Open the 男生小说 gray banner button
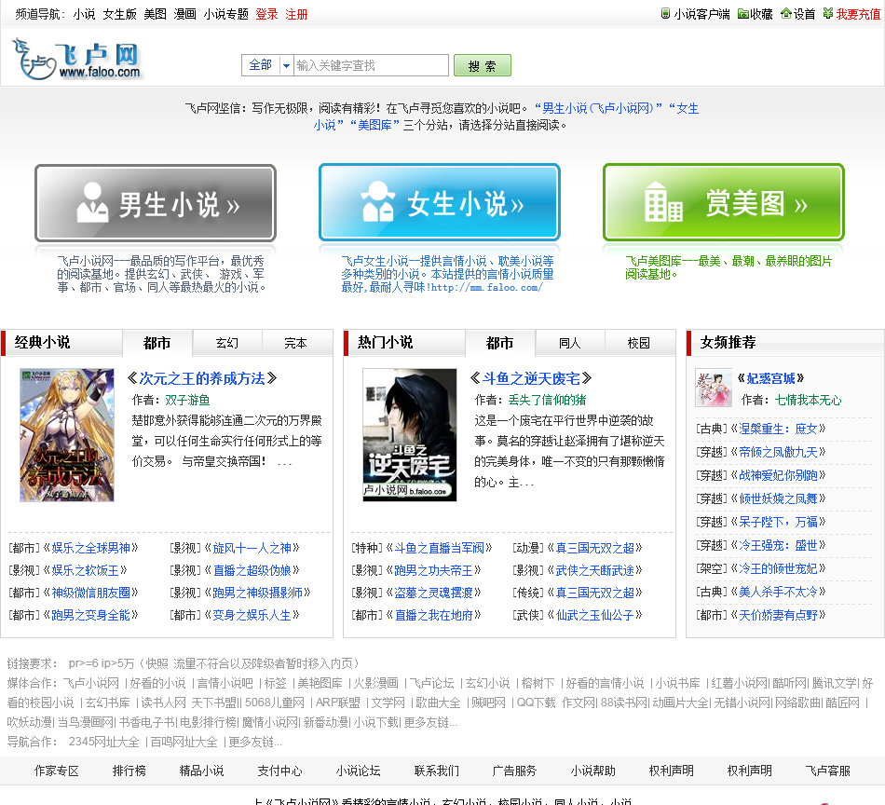Viewport: 885px width, 805px height. (156, 203)
